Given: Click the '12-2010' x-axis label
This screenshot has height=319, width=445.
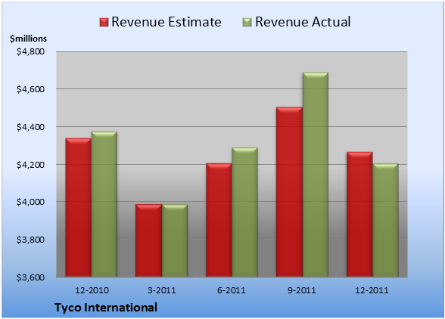Looking at the screenshot, I should (92, 290).
